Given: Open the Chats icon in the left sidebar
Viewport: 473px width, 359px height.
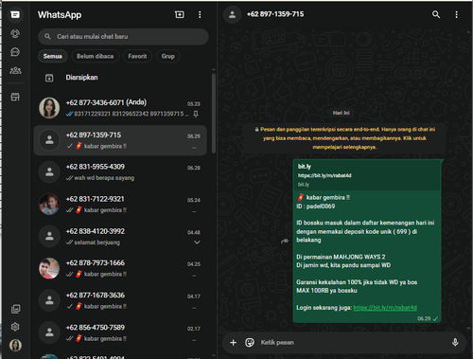Looking at the screenshot, I should click(15, 14).
